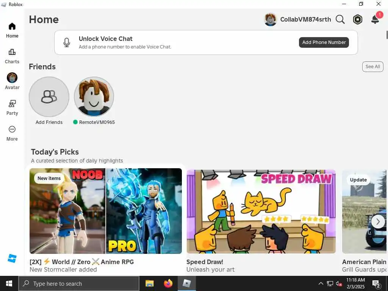Click the taskbar search box
The height and width of the screenshot is (291, 388).
point(79,283)
